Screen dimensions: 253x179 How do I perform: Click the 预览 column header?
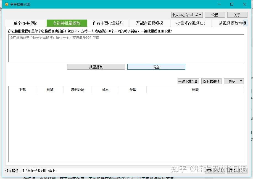50,89
